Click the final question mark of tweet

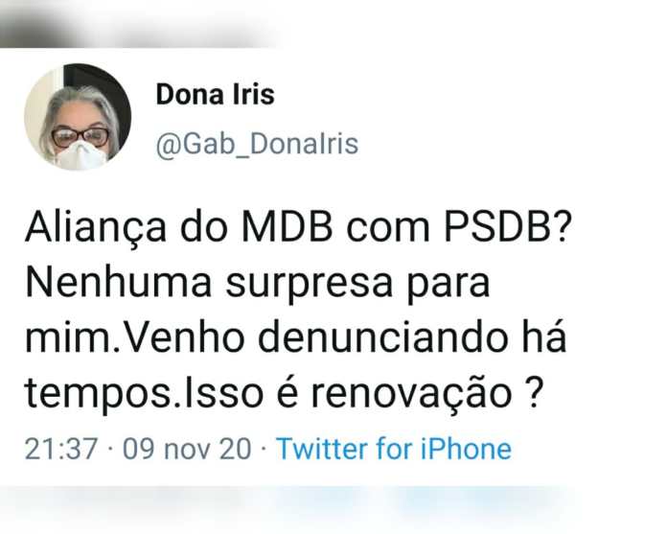pyautogui.click(x=535, y=392)
